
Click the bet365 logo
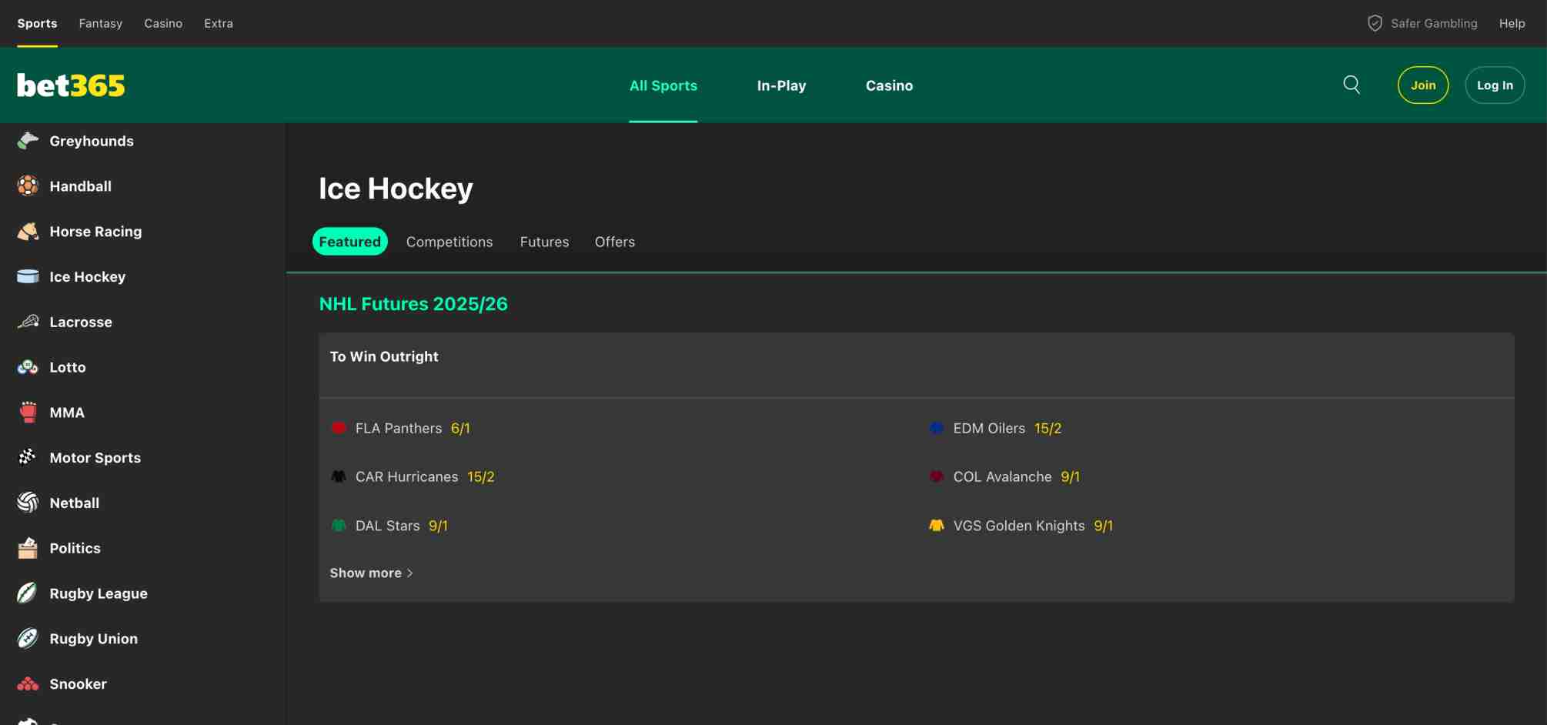pos(71,85)
